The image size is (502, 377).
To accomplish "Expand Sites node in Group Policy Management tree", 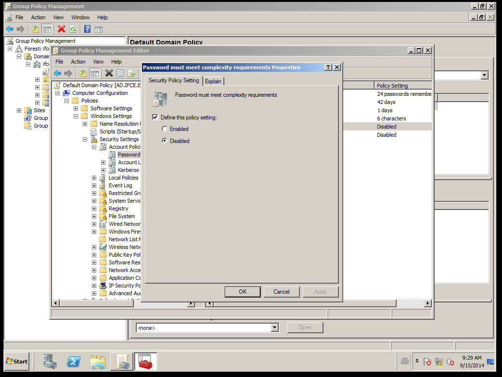I will (x=19, y=110).
